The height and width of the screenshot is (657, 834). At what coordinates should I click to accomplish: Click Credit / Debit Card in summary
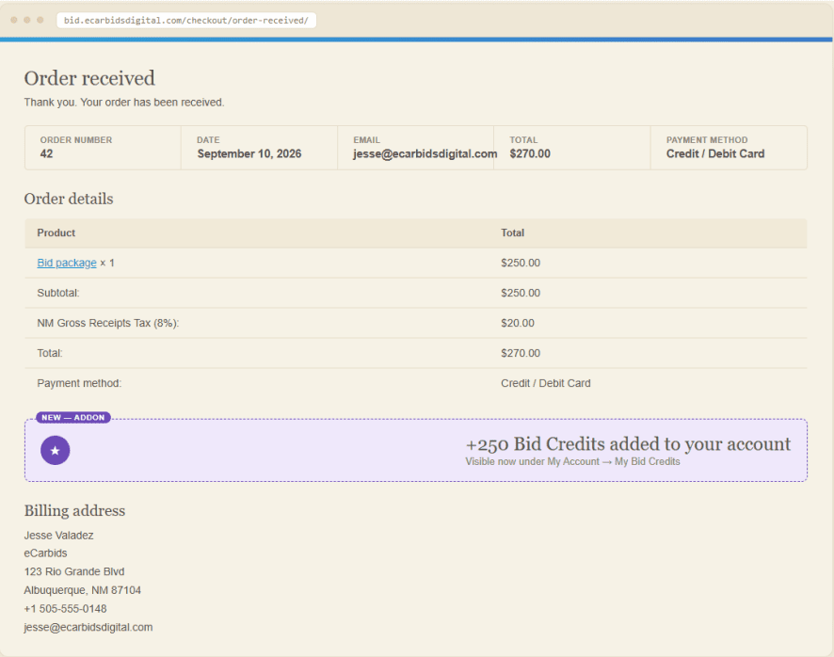tap(714, 153)
